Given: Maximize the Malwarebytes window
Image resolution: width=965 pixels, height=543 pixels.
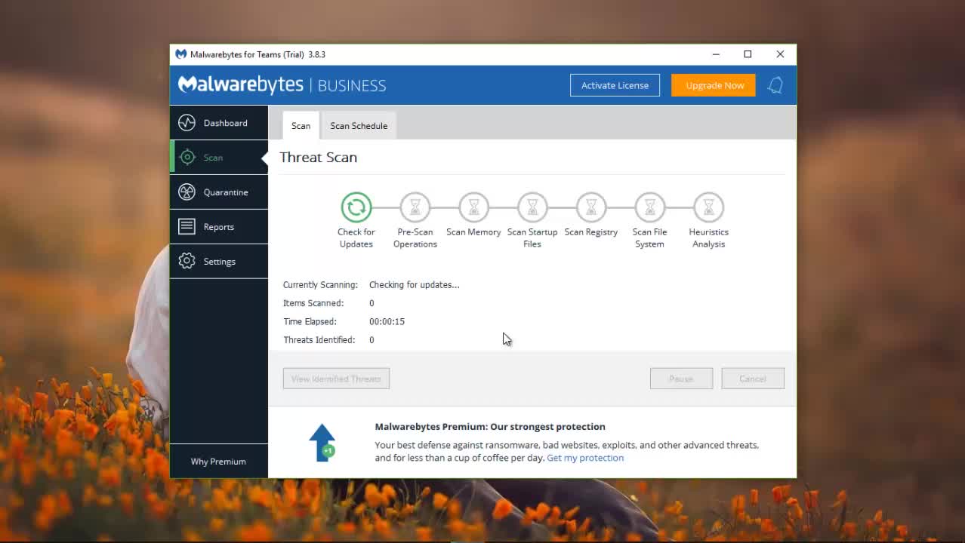Looking at the screenshot, I should pyautogui.click(x=748, y=54).
